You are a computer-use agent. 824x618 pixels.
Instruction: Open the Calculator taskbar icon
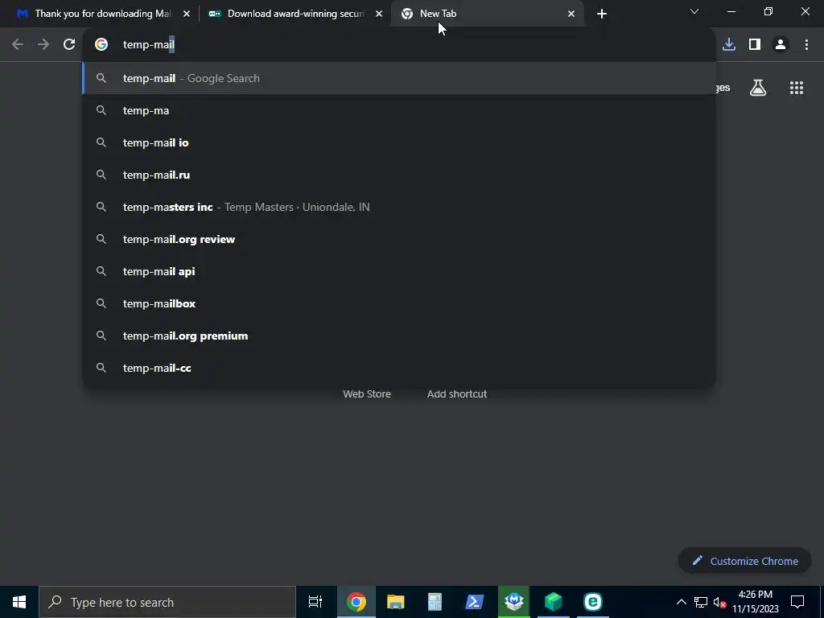(x=435, y=602)
